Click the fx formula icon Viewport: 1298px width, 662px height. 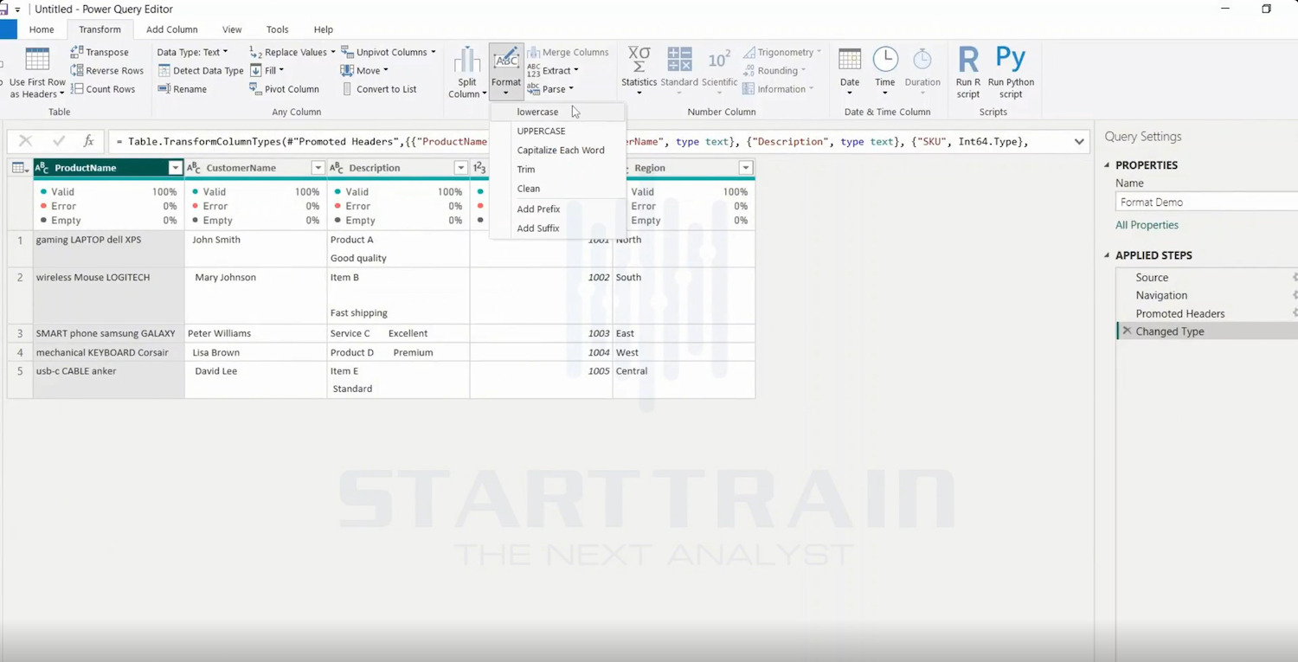[88, 141]
